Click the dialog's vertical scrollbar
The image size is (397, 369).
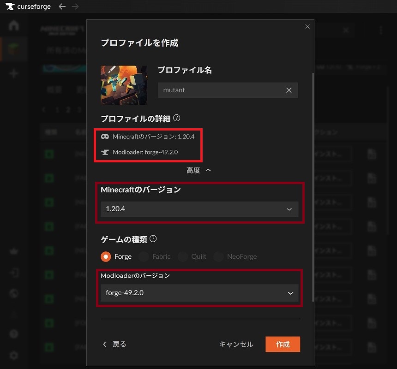click(313, 184)
